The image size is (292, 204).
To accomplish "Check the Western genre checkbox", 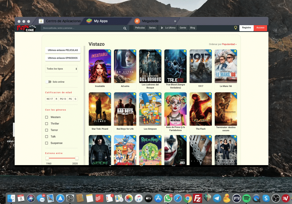I will (47, 117).
